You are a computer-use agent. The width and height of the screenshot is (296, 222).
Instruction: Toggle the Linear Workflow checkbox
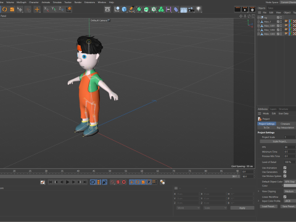point(285,197)
